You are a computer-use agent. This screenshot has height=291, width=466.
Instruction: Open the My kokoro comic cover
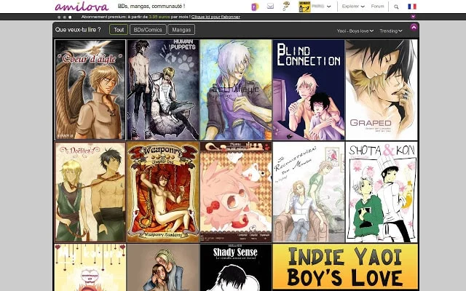[x=90, y=268]
